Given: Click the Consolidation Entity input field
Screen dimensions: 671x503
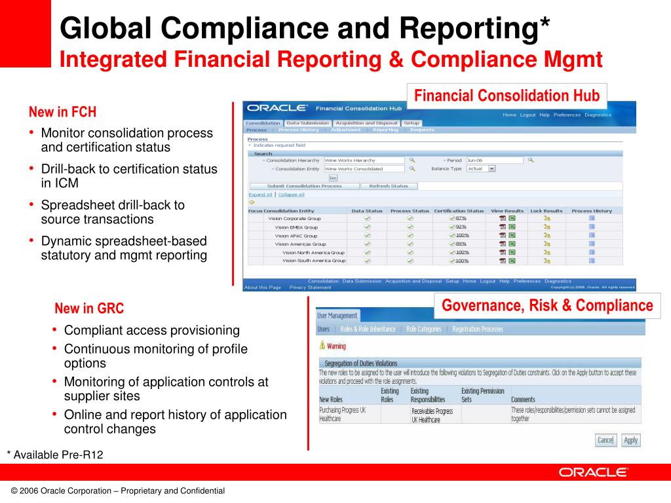Looking at the screenshot, I should coord(364,168).
